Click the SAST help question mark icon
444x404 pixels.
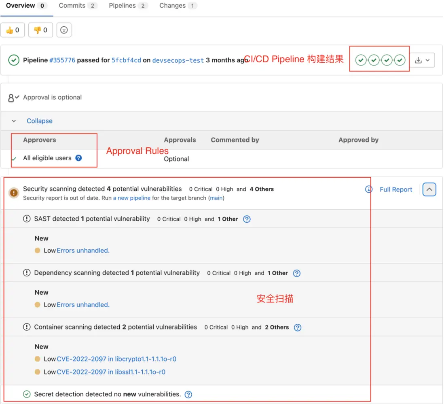tap(247, 219)
